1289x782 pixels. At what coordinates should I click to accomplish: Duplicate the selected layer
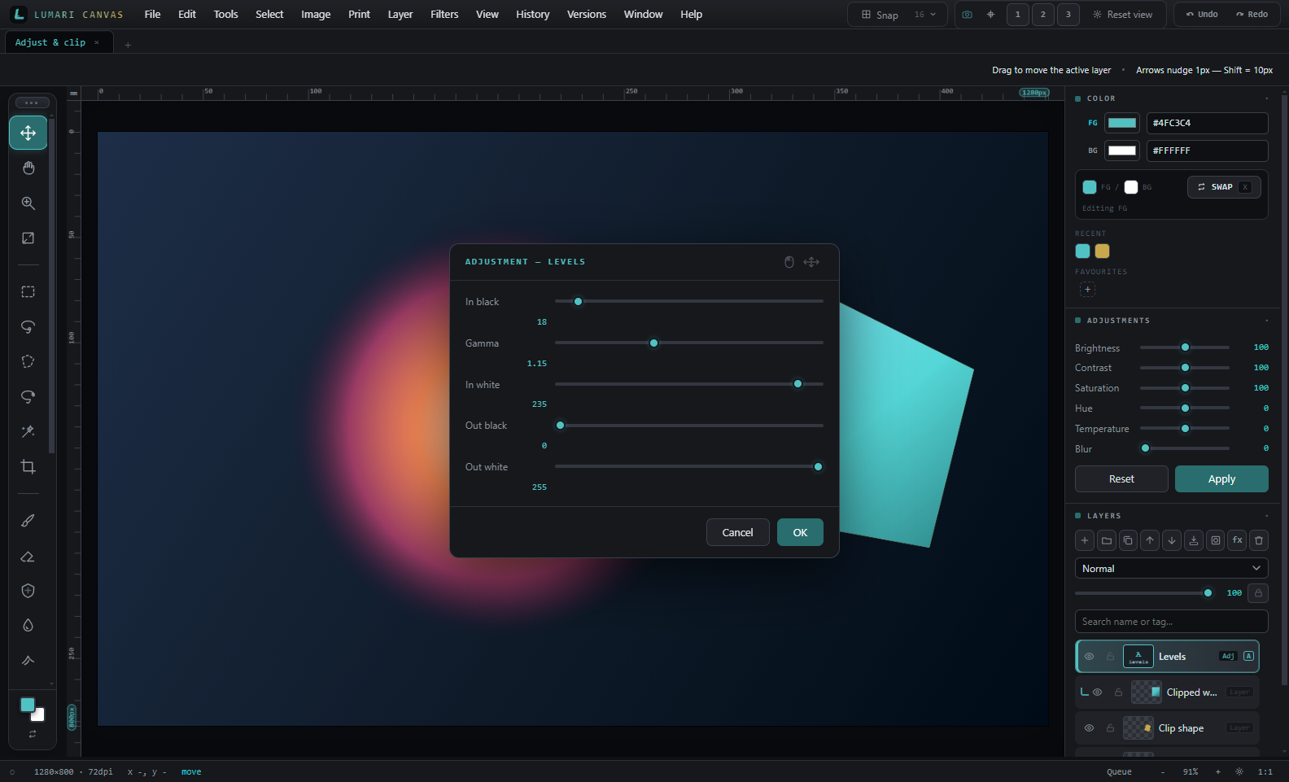point(1128,540)
